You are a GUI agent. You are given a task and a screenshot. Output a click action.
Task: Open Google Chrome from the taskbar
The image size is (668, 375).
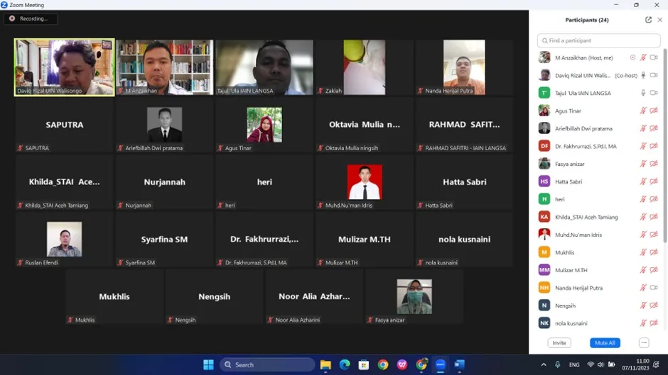point(382,365)
